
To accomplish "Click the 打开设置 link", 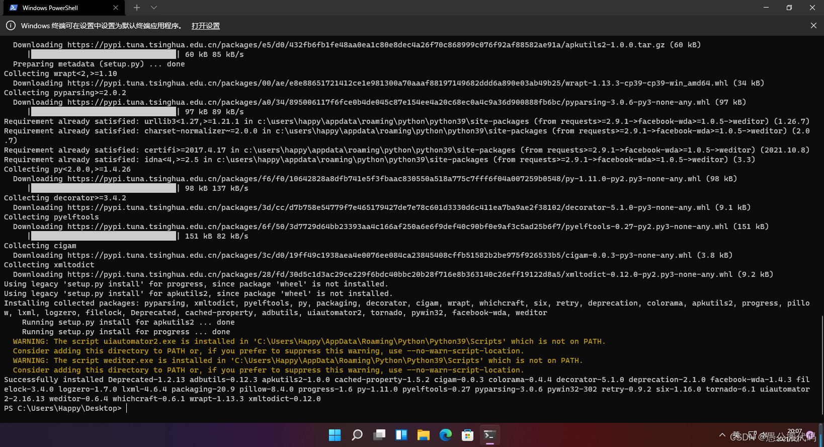I will 206,26.
